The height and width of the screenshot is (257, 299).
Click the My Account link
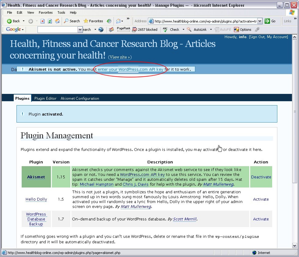click(277, 37)
